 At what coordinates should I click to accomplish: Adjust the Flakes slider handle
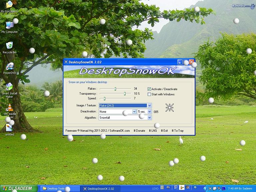115,89
